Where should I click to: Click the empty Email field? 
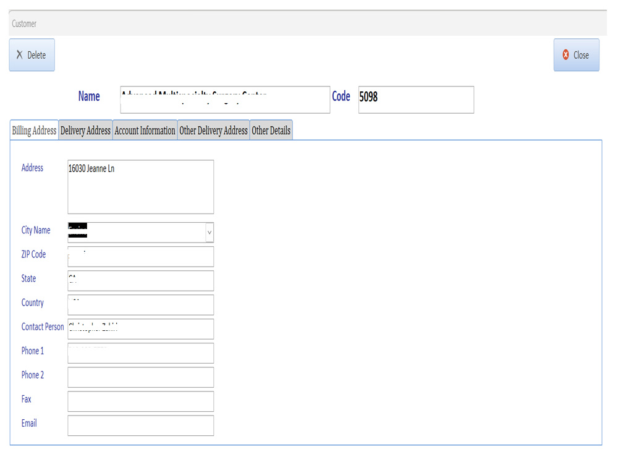(x=141, y=425)
